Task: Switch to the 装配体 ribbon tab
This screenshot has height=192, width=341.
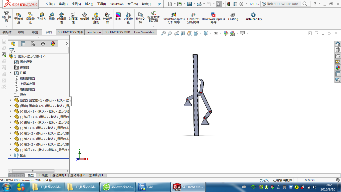Action: pyautogui.click(x=7, y=32)
